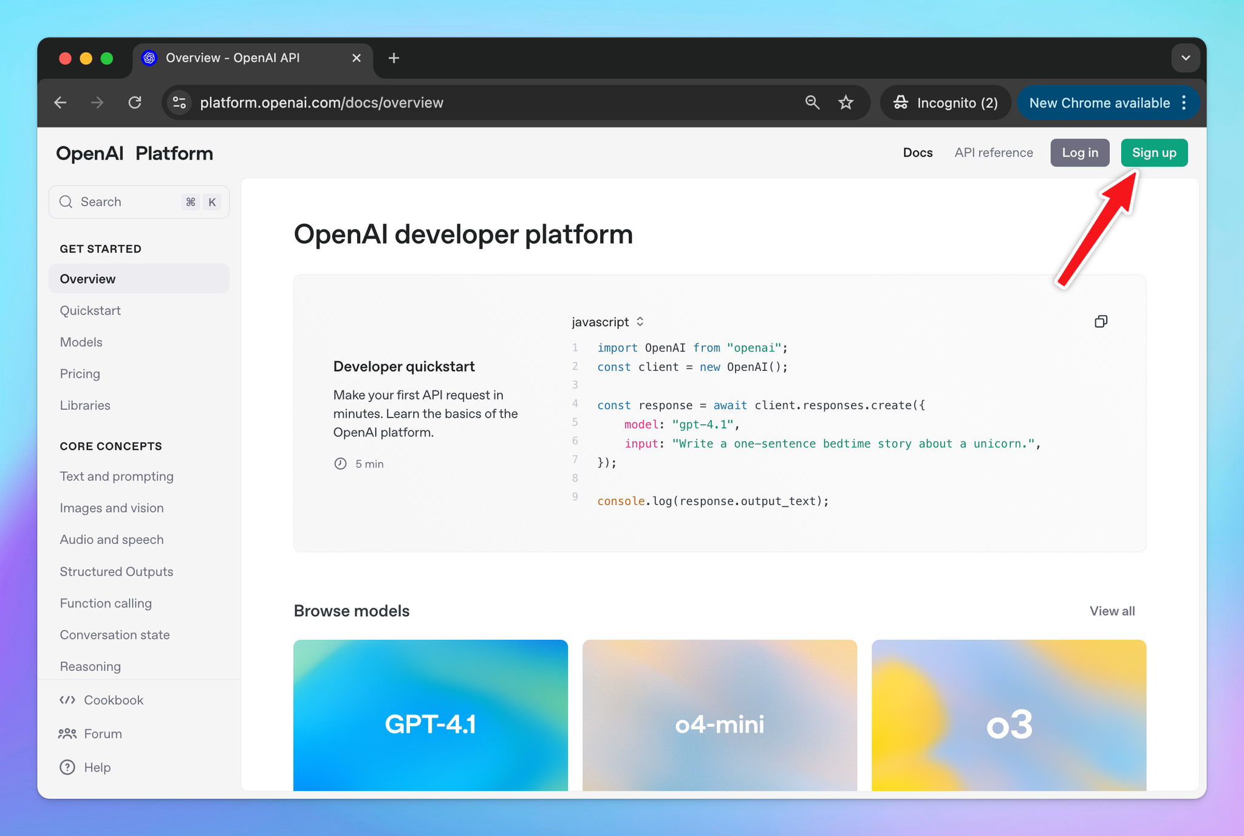1244x836 pixels.
Task: Navigate to Pricing in the sidebar
Action: point(80,373)
